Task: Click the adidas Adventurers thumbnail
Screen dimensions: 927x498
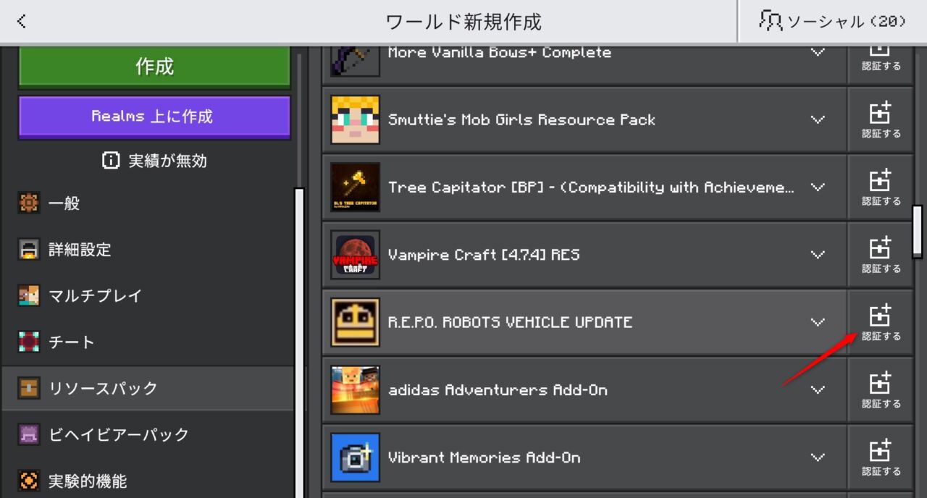Action: pos(355,389)
